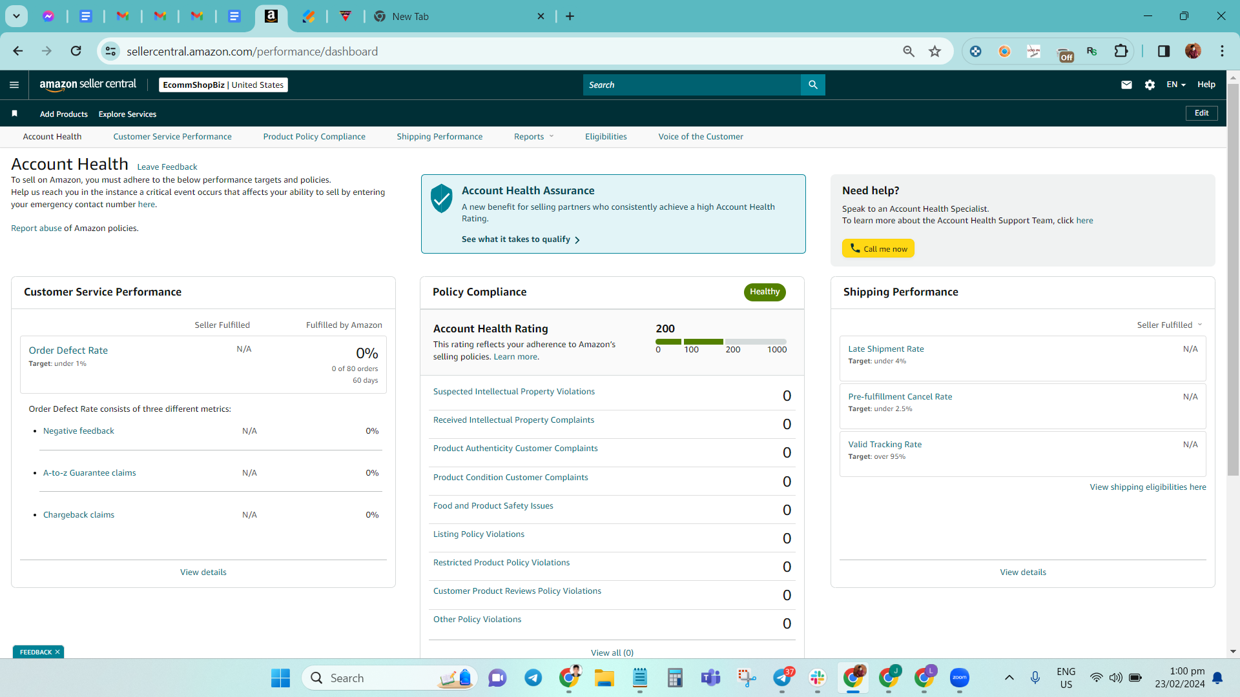Click the browser back arrow
Screen dimensions: 1240x697
pyautogui.click(x=18, y=51)
